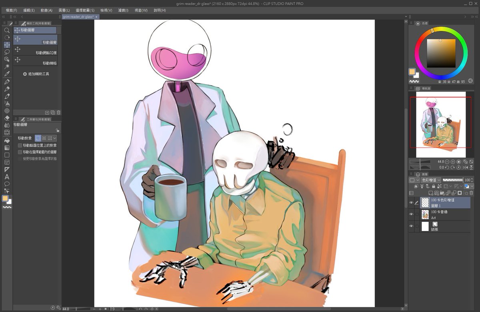Viewport: 480px width, 312px height.
Task: Enable 移動在選擇範圍內的圖層 checkbox
Action: point(20,152)
